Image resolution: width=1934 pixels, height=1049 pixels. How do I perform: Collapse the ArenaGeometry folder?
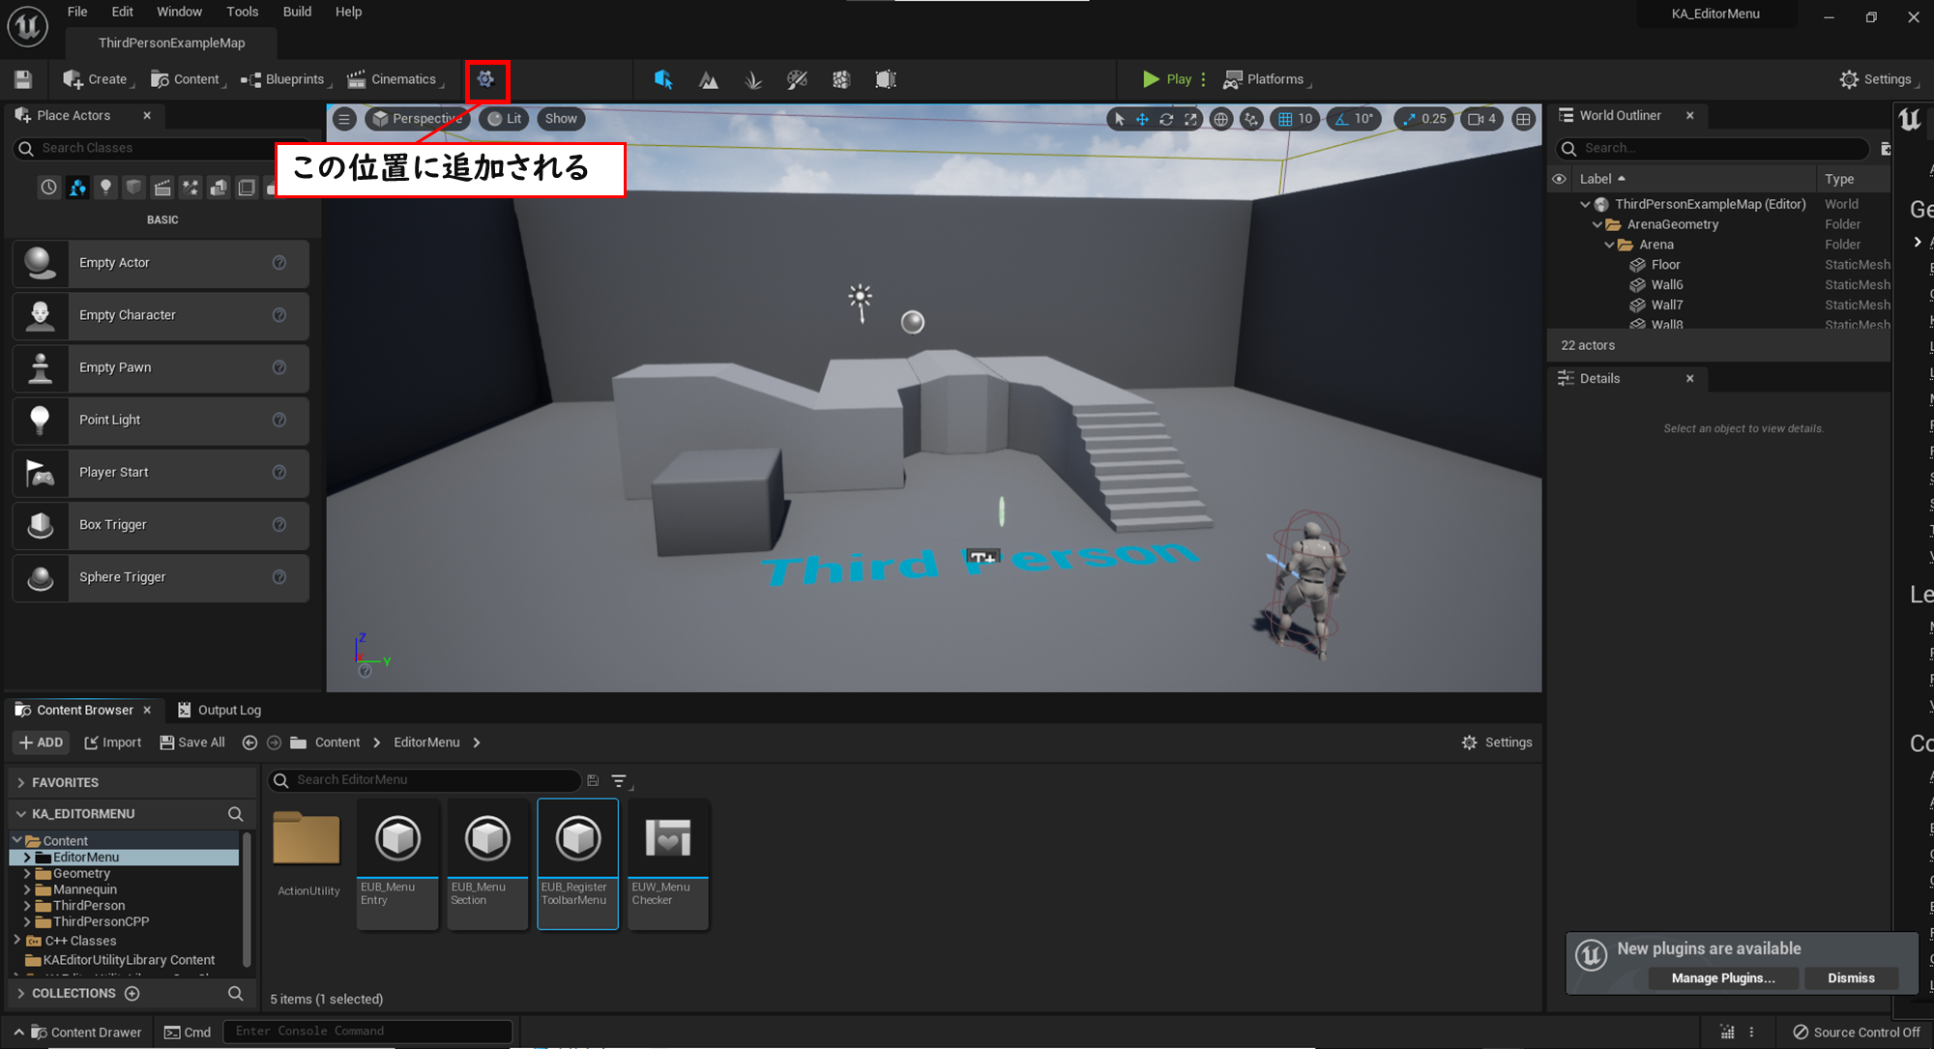click(1597, 224)
